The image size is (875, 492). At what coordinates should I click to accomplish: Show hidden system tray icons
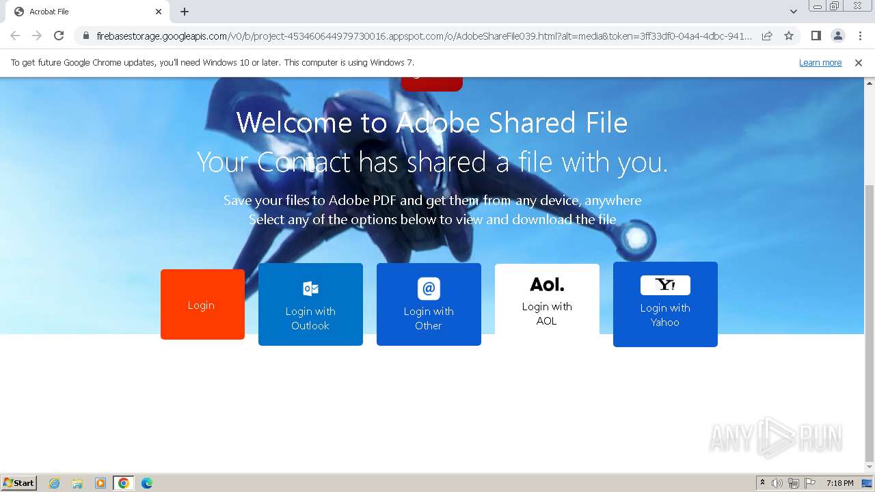(762, 483)
